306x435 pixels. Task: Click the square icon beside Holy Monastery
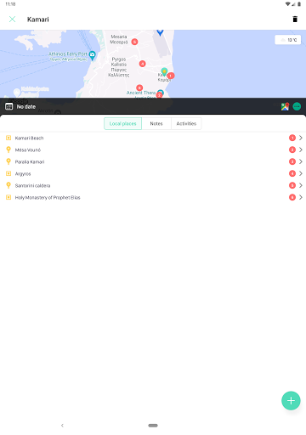8,197
